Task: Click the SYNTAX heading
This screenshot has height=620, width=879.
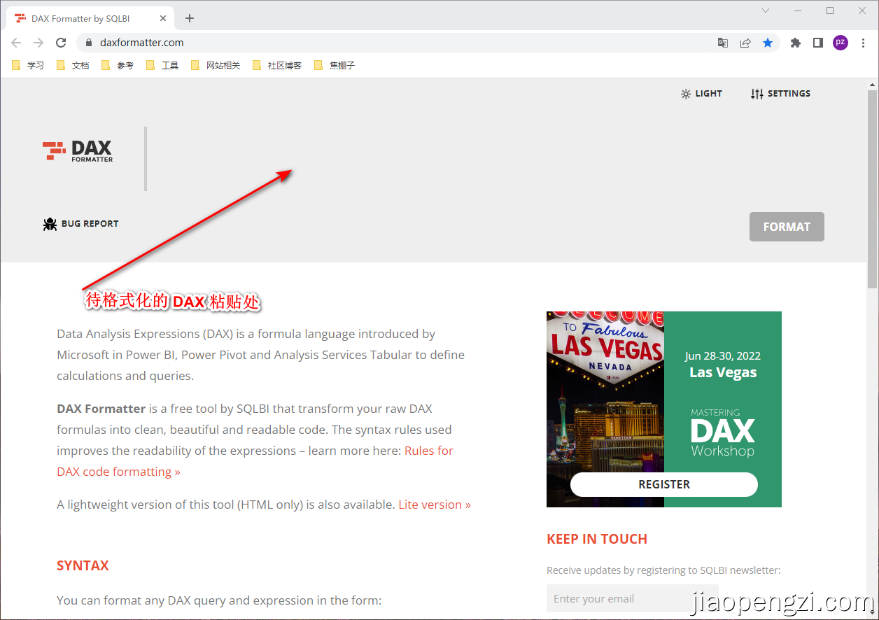Action: [83, 565]
